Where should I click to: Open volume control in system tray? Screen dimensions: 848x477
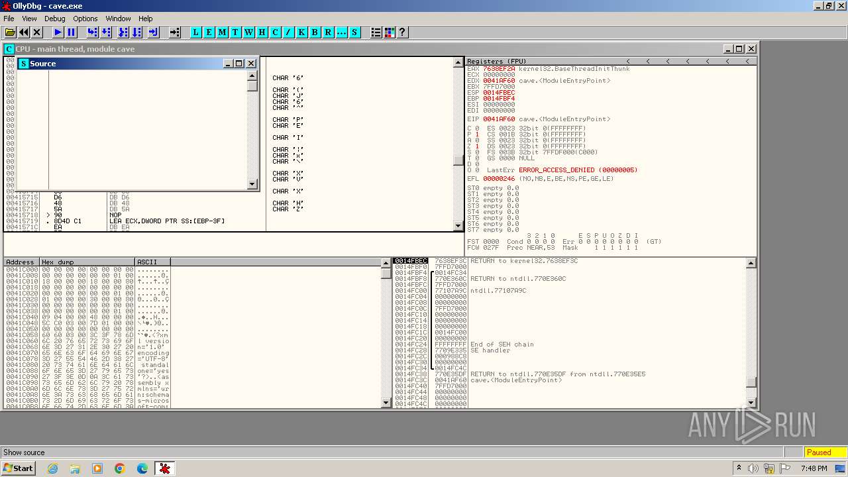tap(753, 468)
